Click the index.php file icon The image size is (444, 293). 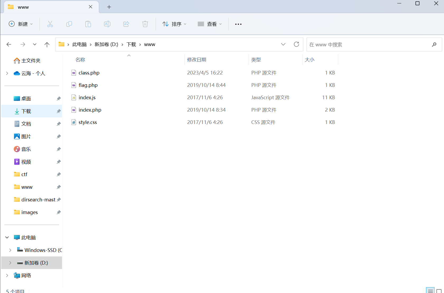point(74,110)
